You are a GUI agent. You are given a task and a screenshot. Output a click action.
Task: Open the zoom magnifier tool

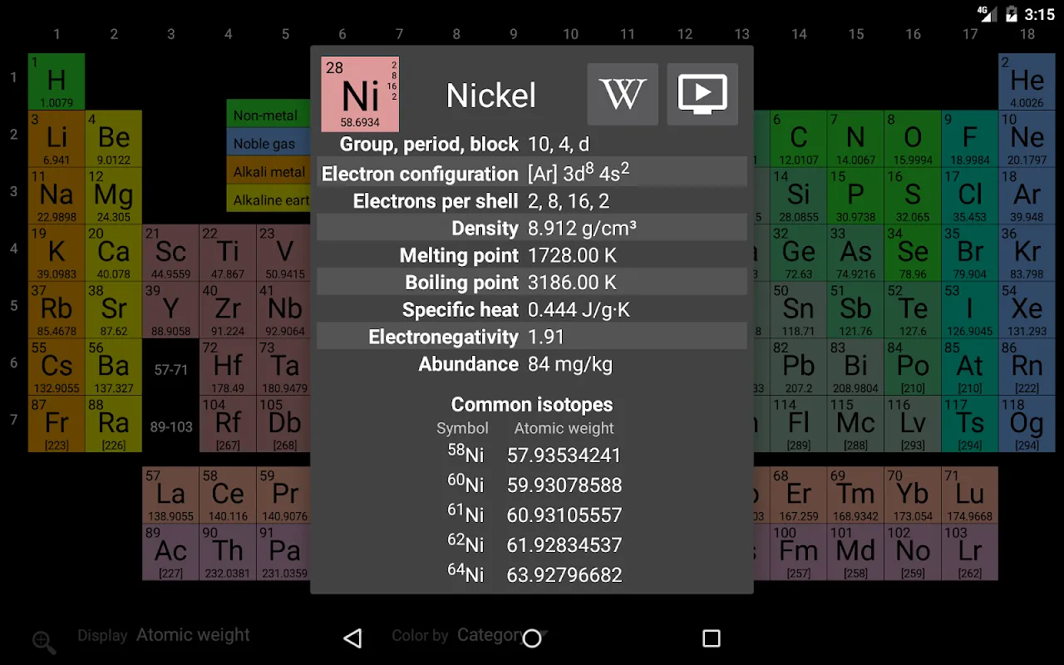[43, 642]
